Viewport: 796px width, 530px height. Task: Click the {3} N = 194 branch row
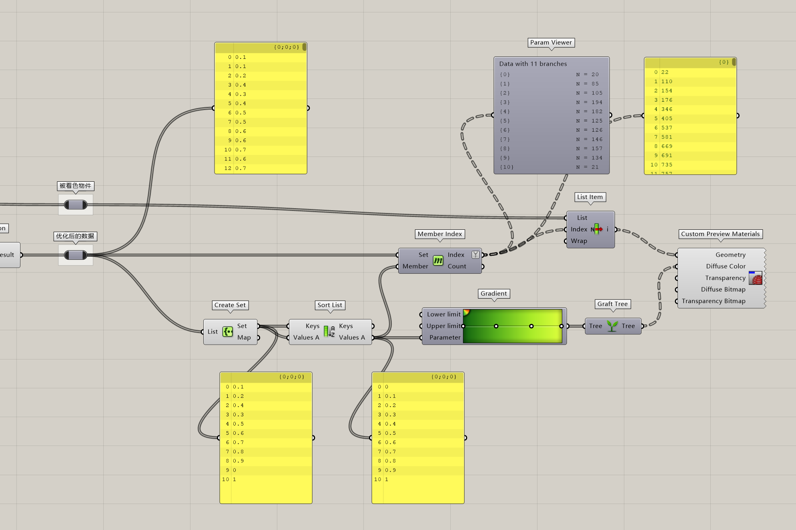click(551, 102)
